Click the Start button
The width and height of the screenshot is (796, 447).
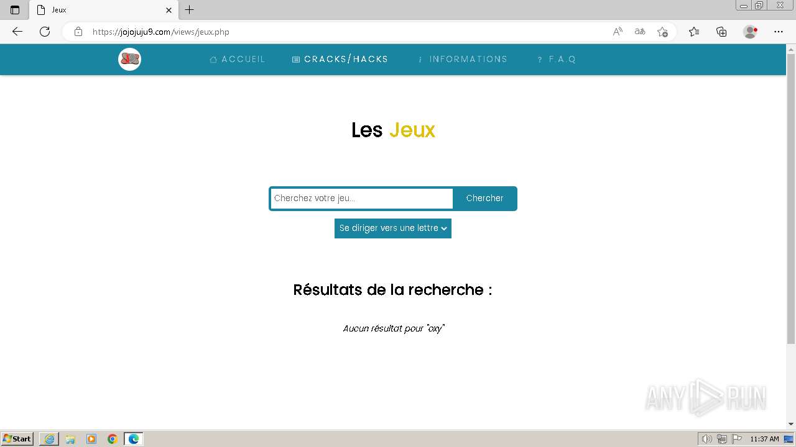coord(17,439)
